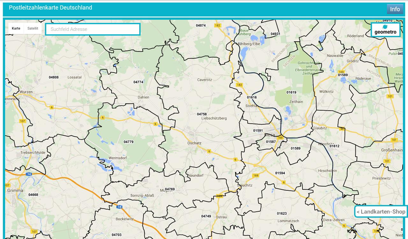Screen dimensions: 408x239
Task: Select postal code 04874 label
Action: click(201, 25)
